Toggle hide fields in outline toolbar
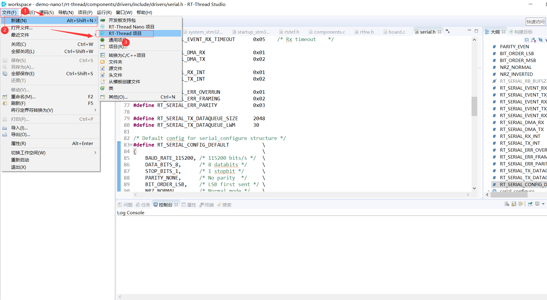547x300 pixels. [x=540, y=40]
